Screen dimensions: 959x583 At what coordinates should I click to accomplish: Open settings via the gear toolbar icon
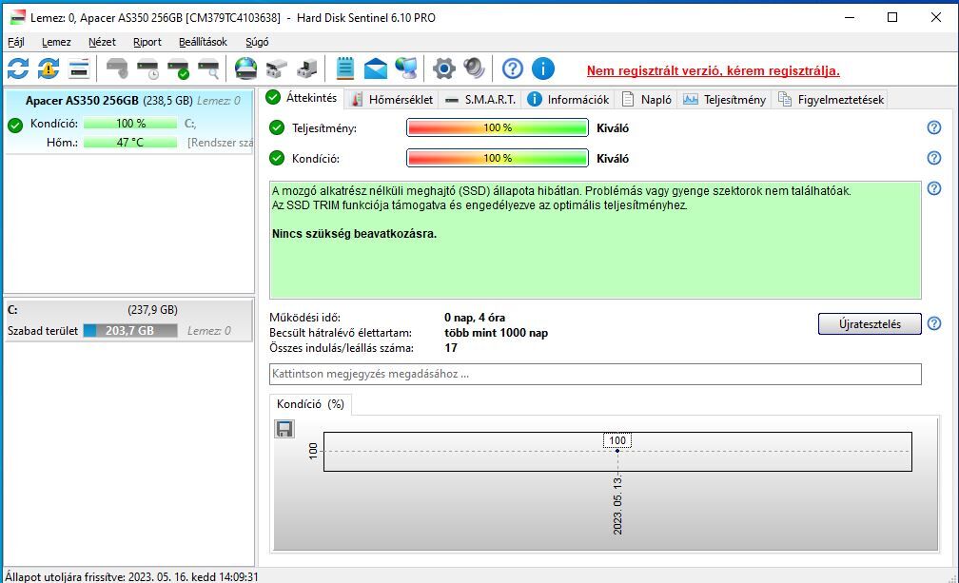click(x=444, y=68)
